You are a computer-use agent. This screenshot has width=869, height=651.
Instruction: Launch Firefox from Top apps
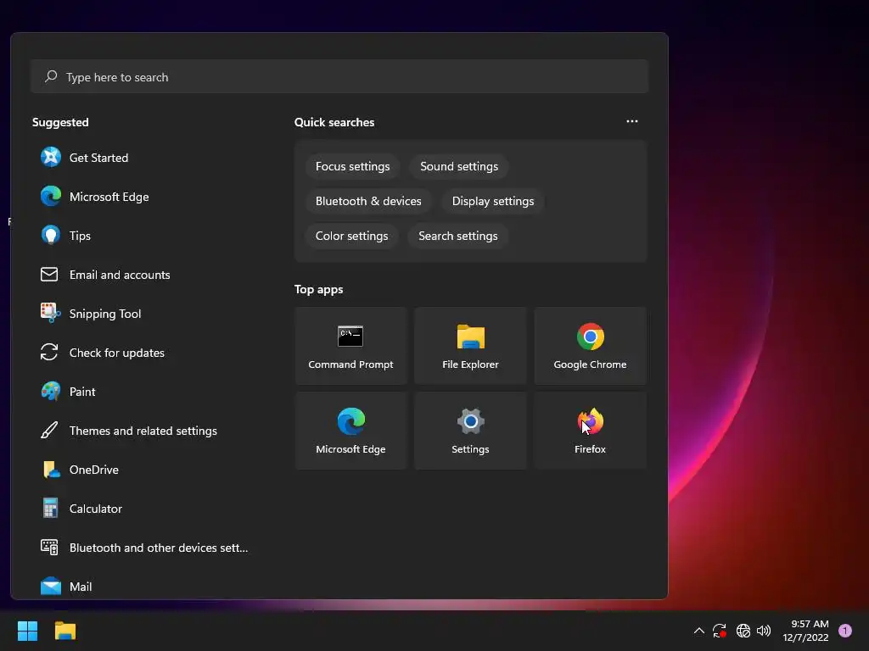pyautogui.click(x=591, y=431)
